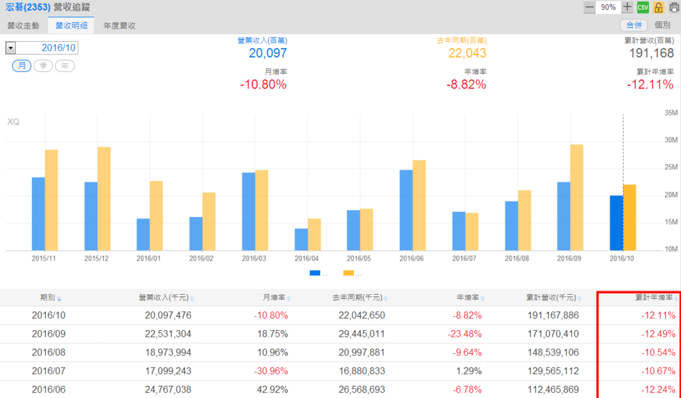681x398 pixels.
Task: Select the 2016/09 row in the table
Action: [x=340, y=334]
